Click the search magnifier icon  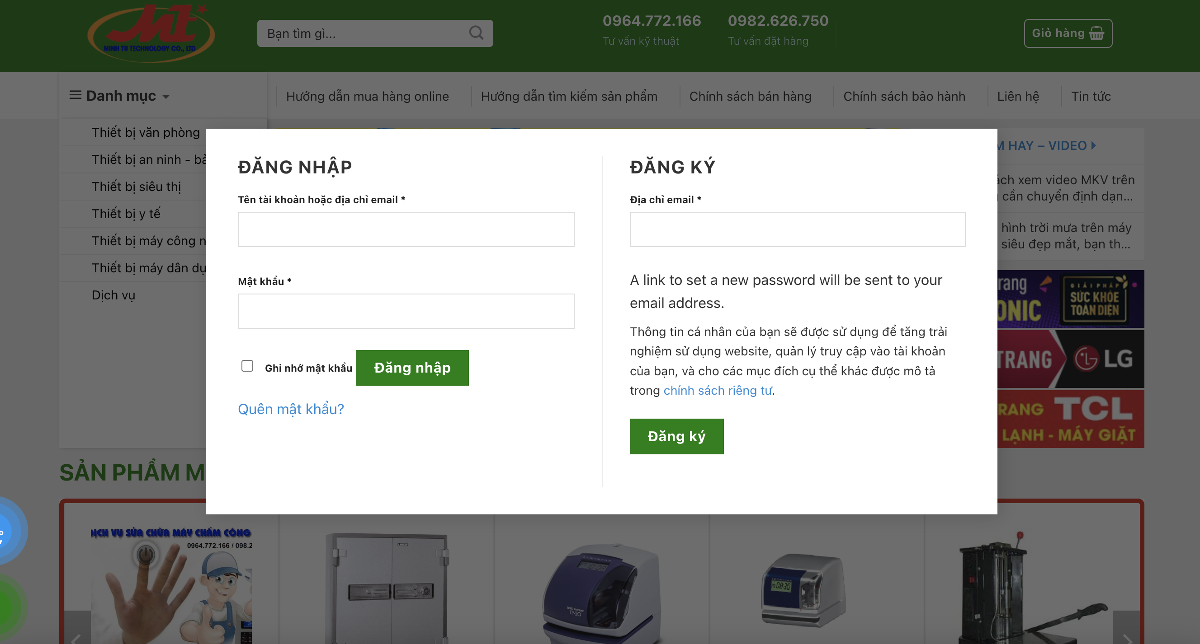click(x=476, y=33)
